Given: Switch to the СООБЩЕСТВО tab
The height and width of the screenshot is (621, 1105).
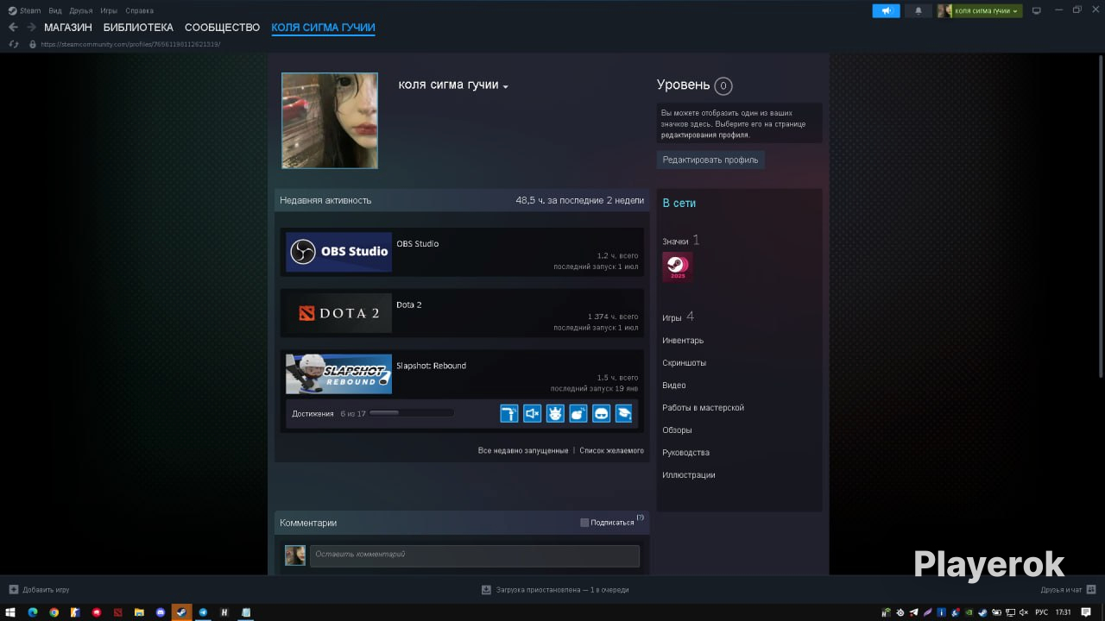Looking at the screenshot, I should point(222,28).
